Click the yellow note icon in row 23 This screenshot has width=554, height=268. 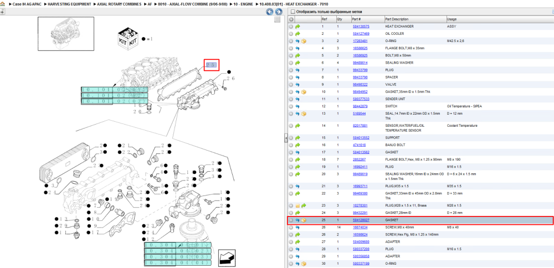297,205
